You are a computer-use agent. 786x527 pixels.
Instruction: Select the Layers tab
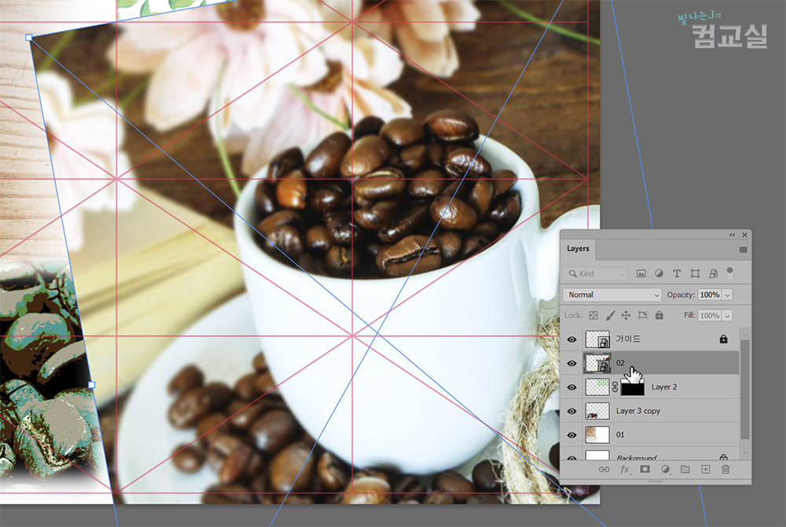click(578, 248)
